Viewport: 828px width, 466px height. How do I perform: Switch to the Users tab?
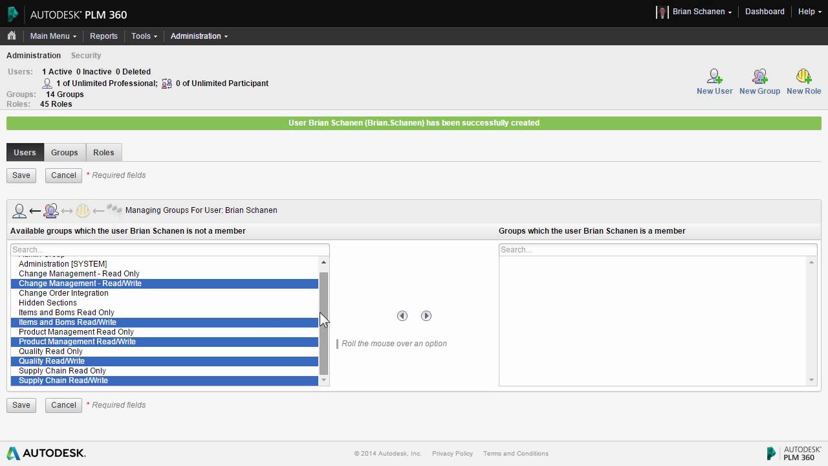[25, 153]
